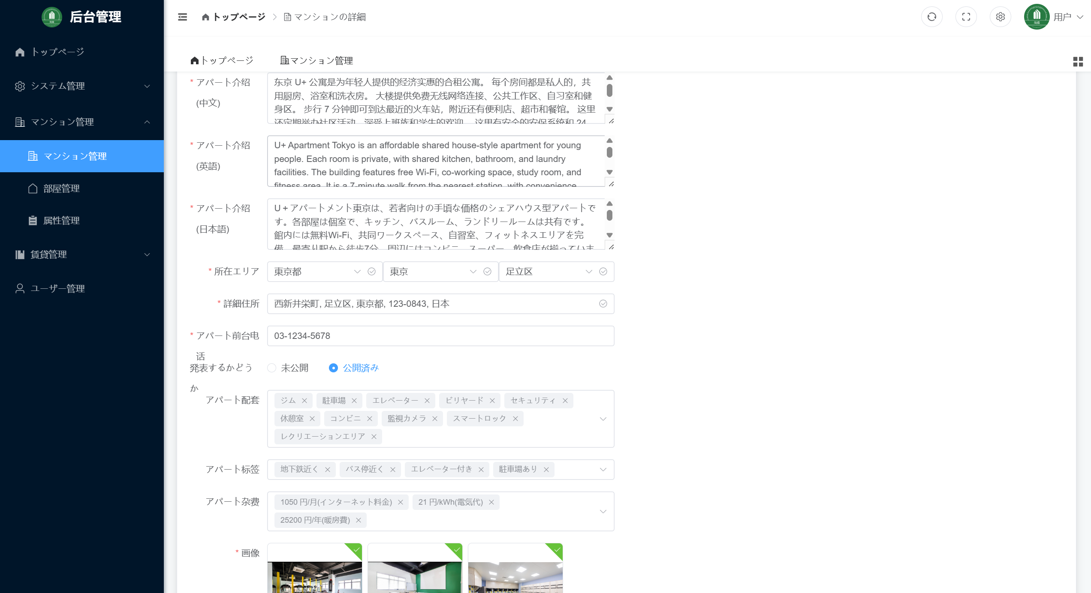This screenshot has height=593, width=1091.
Task: Remove the ジム tag from facilities
Action: (x=304, y=401)
